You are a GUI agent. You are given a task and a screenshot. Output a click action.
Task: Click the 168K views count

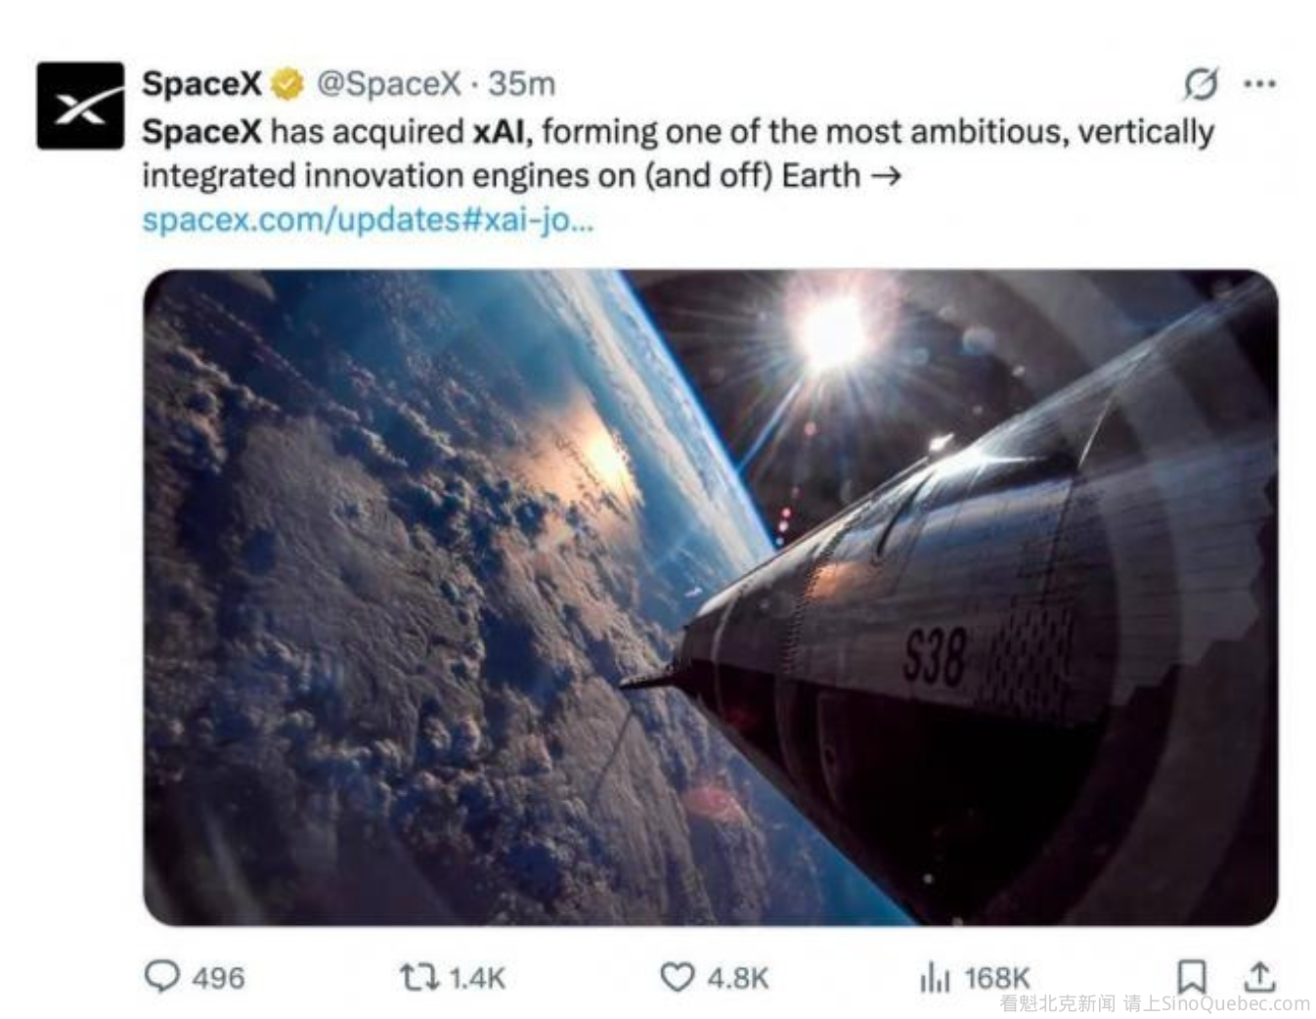coord(997,977)
